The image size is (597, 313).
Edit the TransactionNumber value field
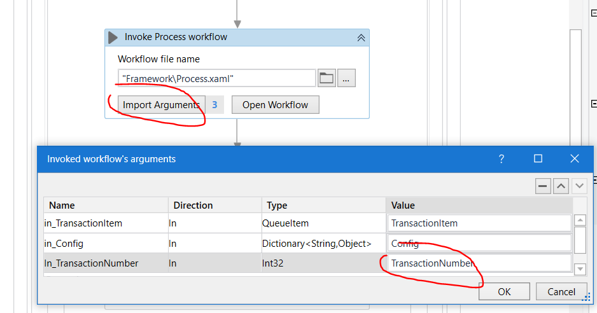coord(479,263)
